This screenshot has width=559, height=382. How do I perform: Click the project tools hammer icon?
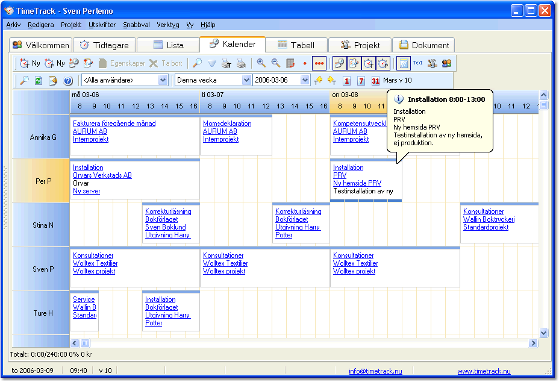433,63
